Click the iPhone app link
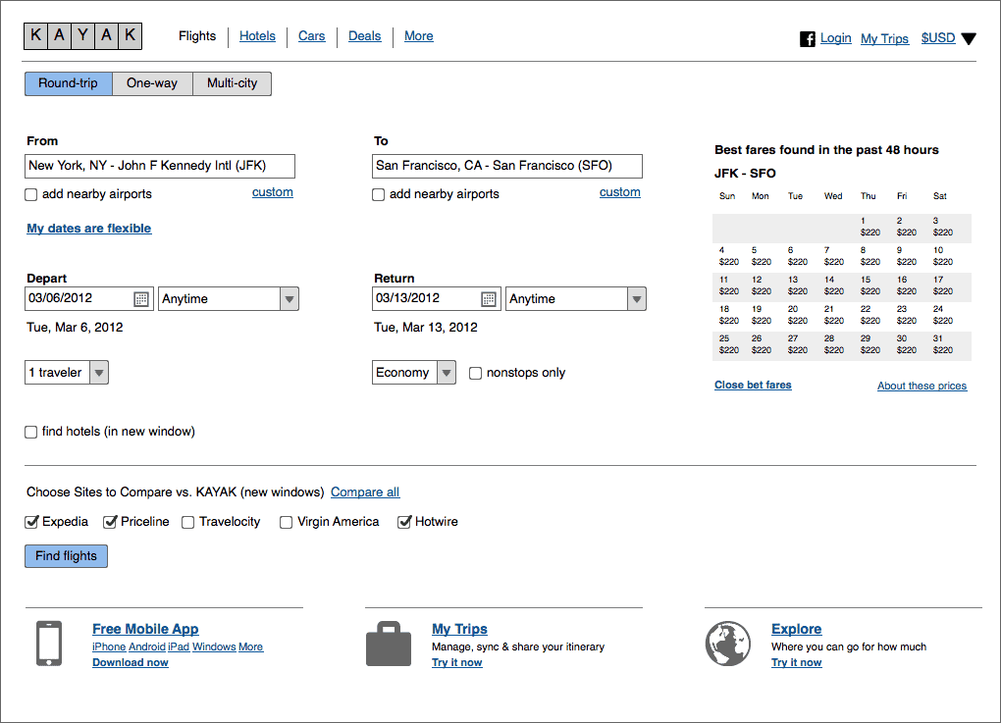This screenshot has height=723, width=1001. point(109,647)
